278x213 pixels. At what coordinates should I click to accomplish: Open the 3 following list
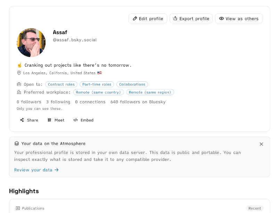(x=58, y=102)
